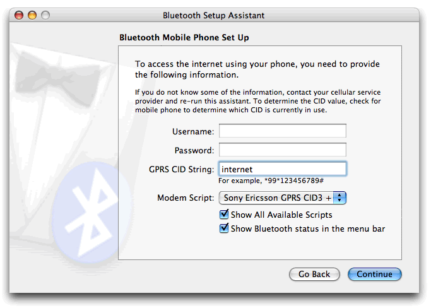Click the green zoom window button
The height and width of the screenshot is (308, 431).
click(x=45, y=15)
